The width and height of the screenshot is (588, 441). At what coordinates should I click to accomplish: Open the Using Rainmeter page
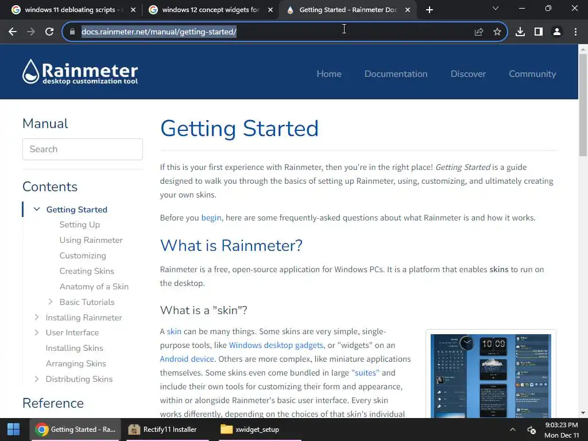pos(91,240)
